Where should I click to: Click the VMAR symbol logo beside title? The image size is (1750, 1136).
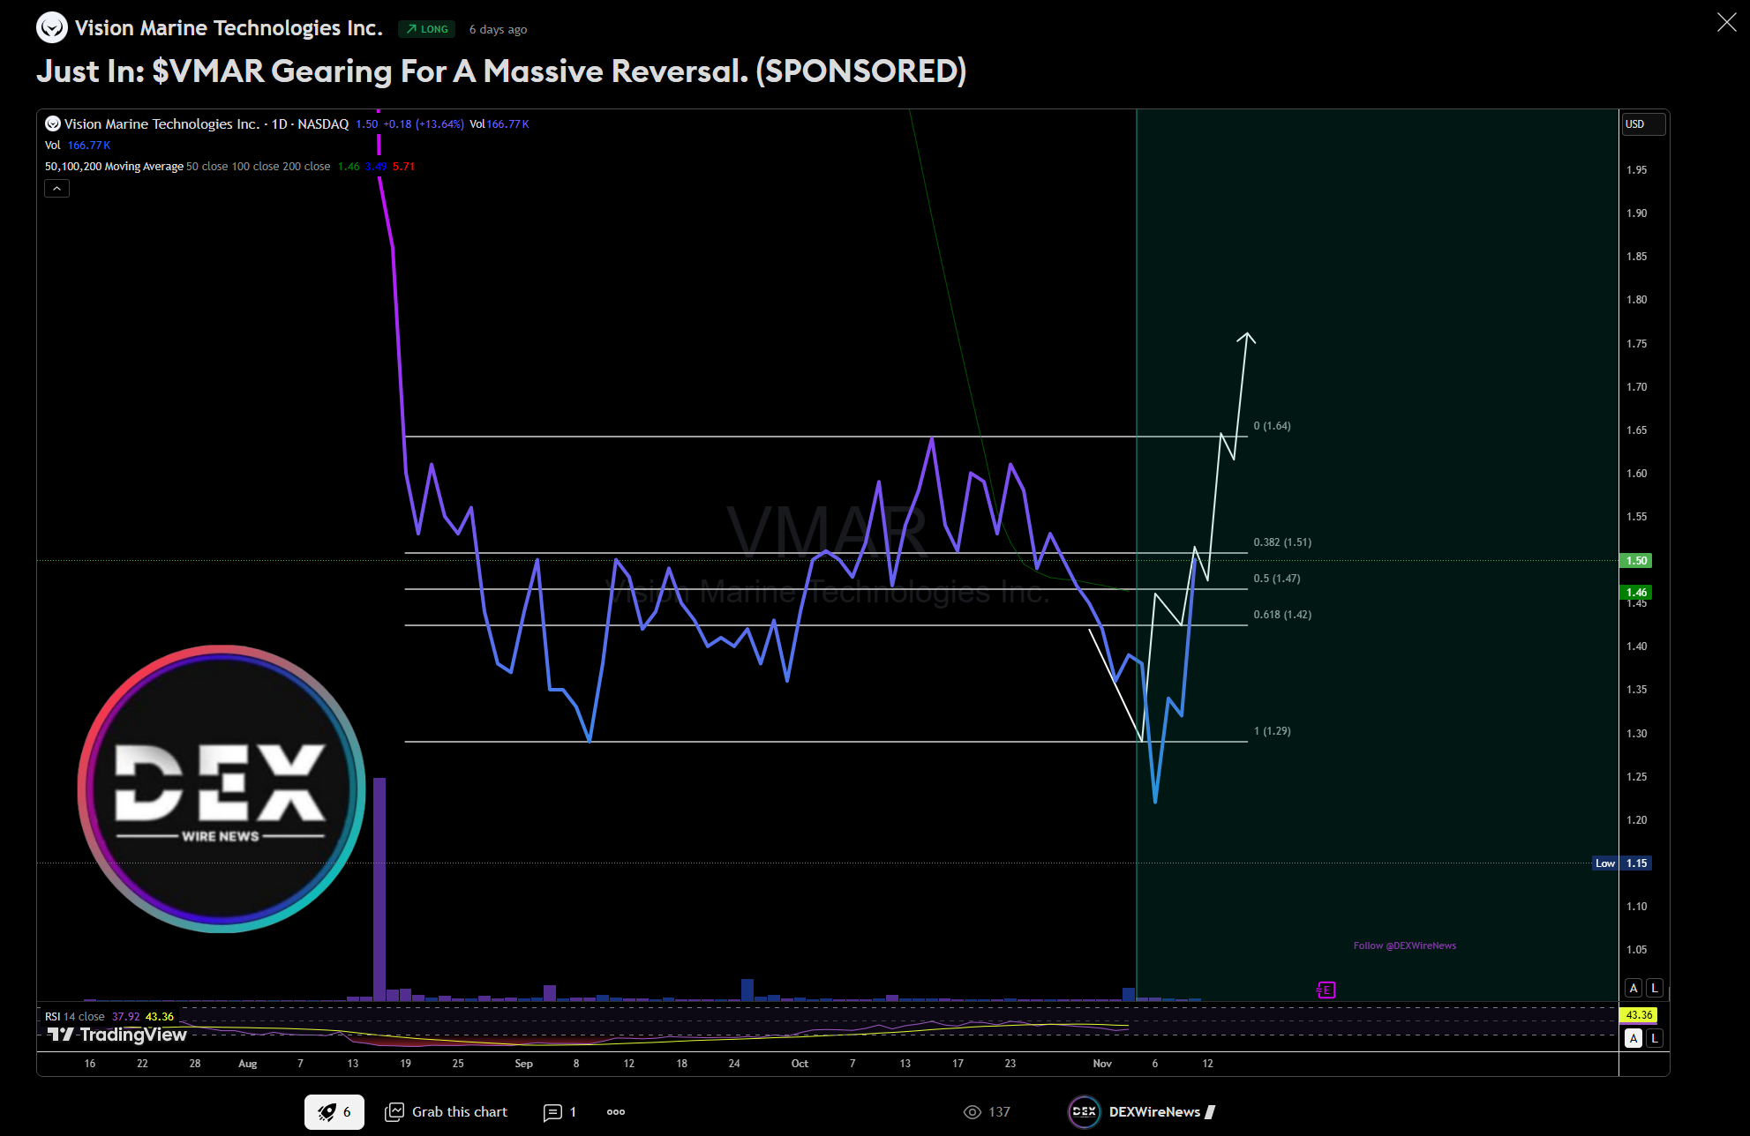52,28
